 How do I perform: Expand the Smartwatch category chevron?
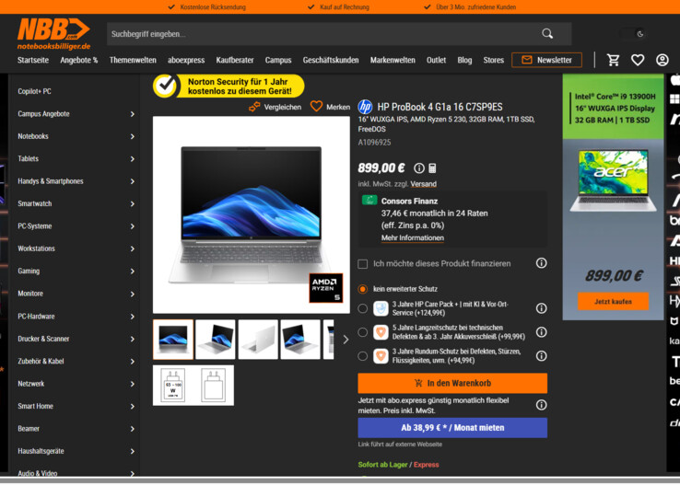coord(133,204)
